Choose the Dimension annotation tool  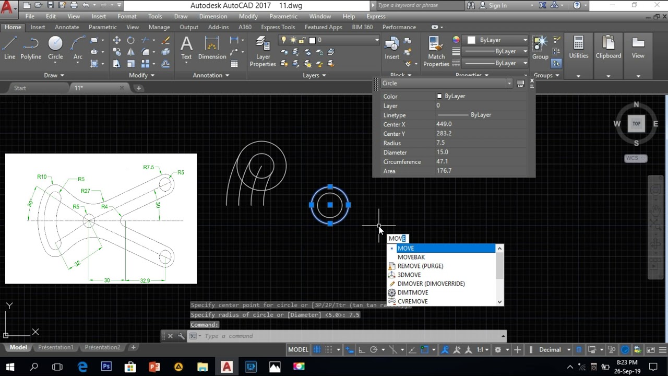tap(212, 48)
